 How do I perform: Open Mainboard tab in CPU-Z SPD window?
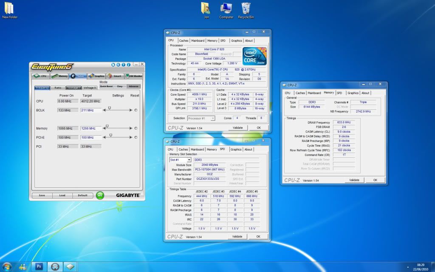[197, 149]
